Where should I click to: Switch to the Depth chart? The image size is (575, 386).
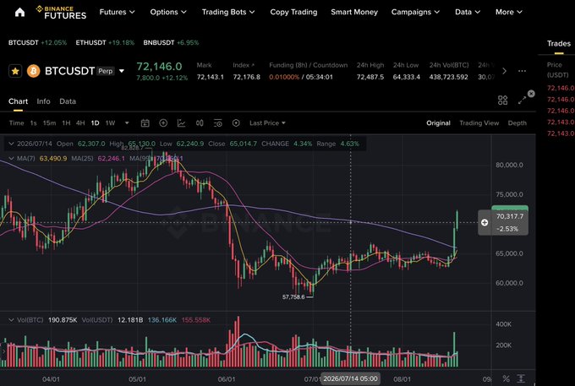click(x=517, y=123)
